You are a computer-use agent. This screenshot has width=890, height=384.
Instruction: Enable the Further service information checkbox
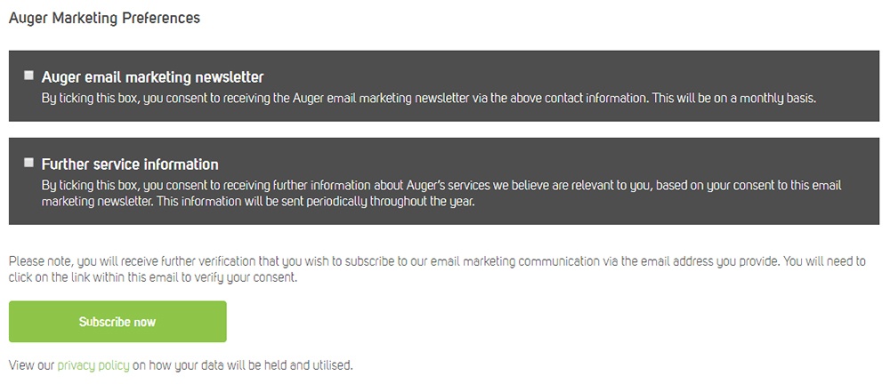[x=29, y=163]
